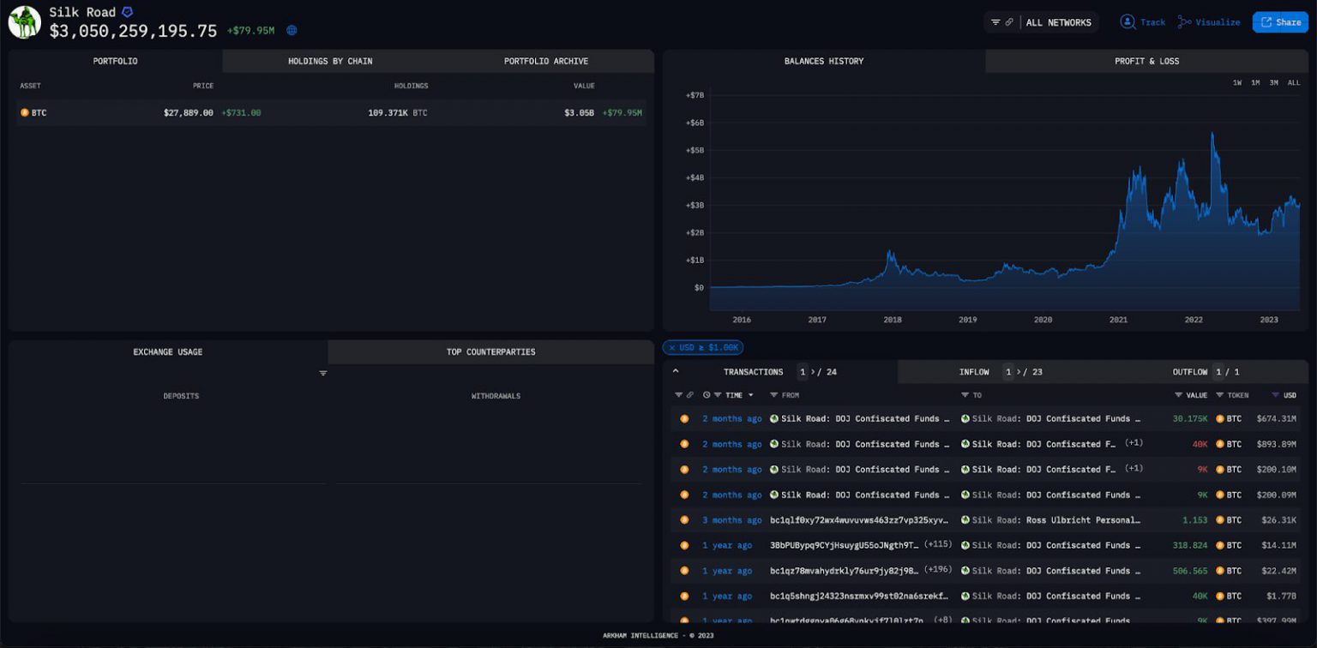Open the ALL NETWORKS filter dropdown

tap(1058, 22)
